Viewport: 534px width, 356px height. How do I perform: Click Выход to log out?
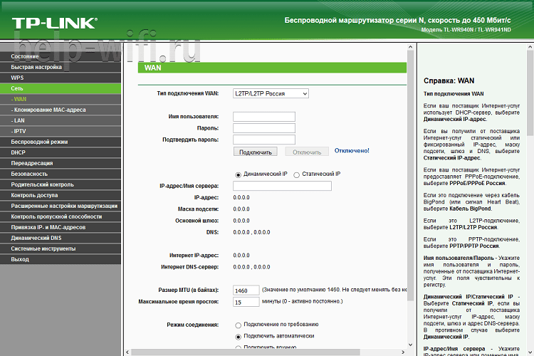tap(61, 259)
